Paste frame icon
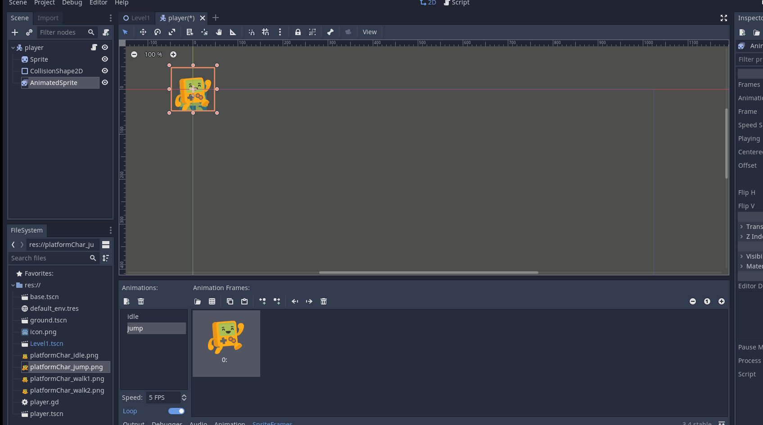The height and width of the screenshot is (425, 763). tap(244, 301)
